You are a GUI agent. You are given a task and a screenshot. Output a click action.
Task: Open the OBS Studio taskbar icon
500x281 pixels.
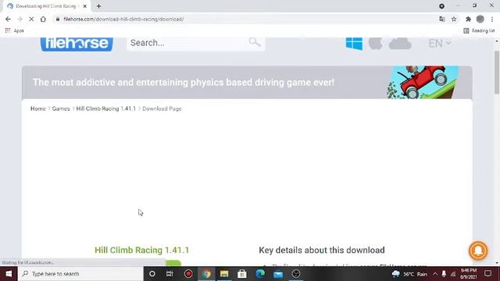pos(296,274)
